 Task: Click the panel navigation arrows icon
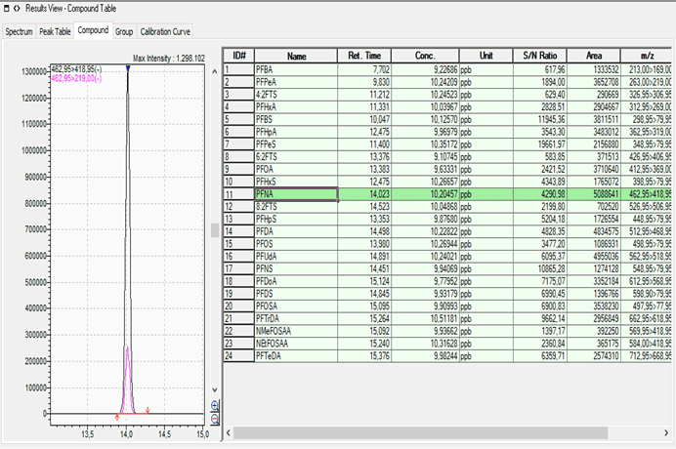[17, 8]
